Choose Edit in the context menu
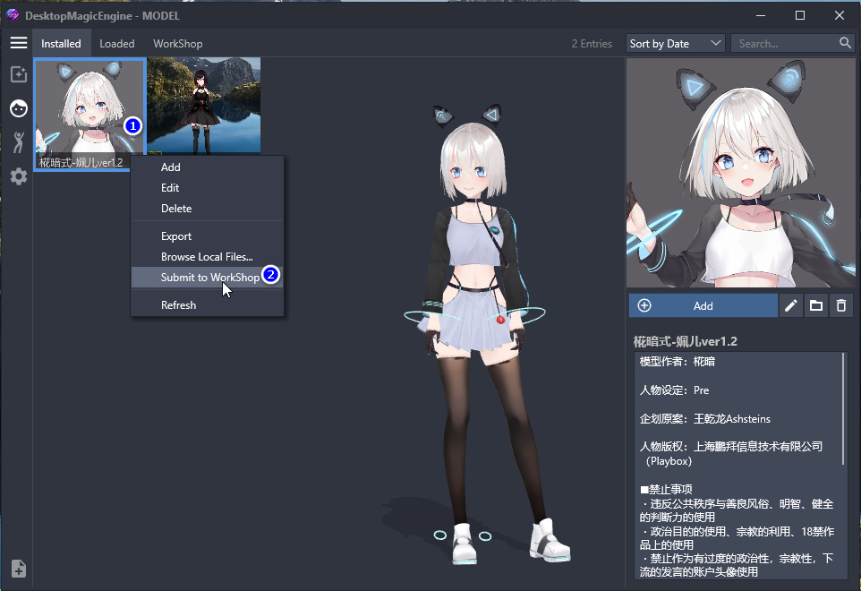 207,188
